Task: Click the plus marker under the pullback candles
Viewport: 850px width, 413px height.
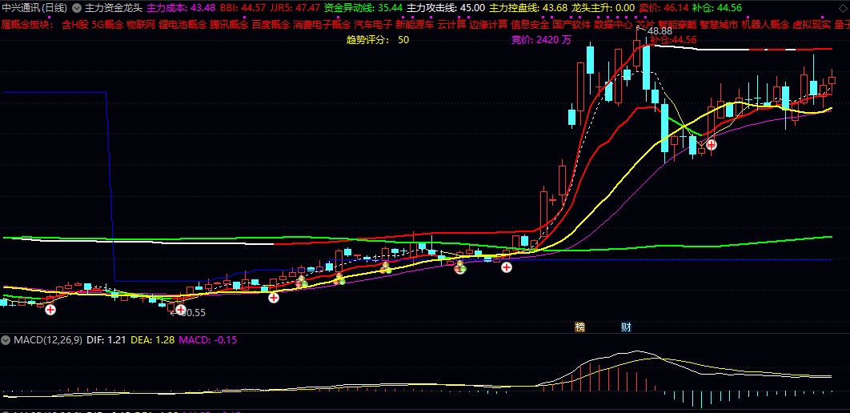Action: (711, 145)
